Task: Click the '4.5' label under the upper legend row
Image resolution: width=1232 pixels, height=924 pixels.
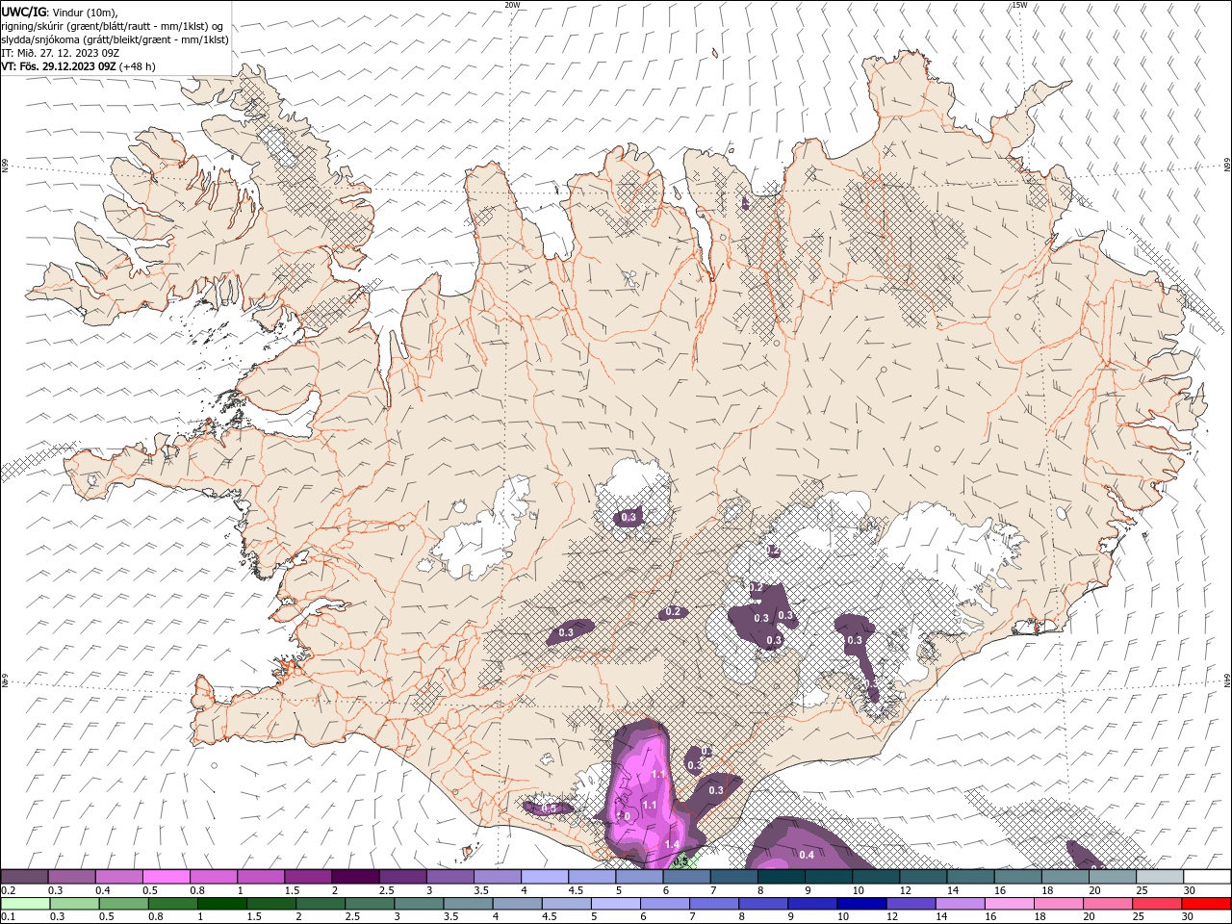Action: pos(576,891)
